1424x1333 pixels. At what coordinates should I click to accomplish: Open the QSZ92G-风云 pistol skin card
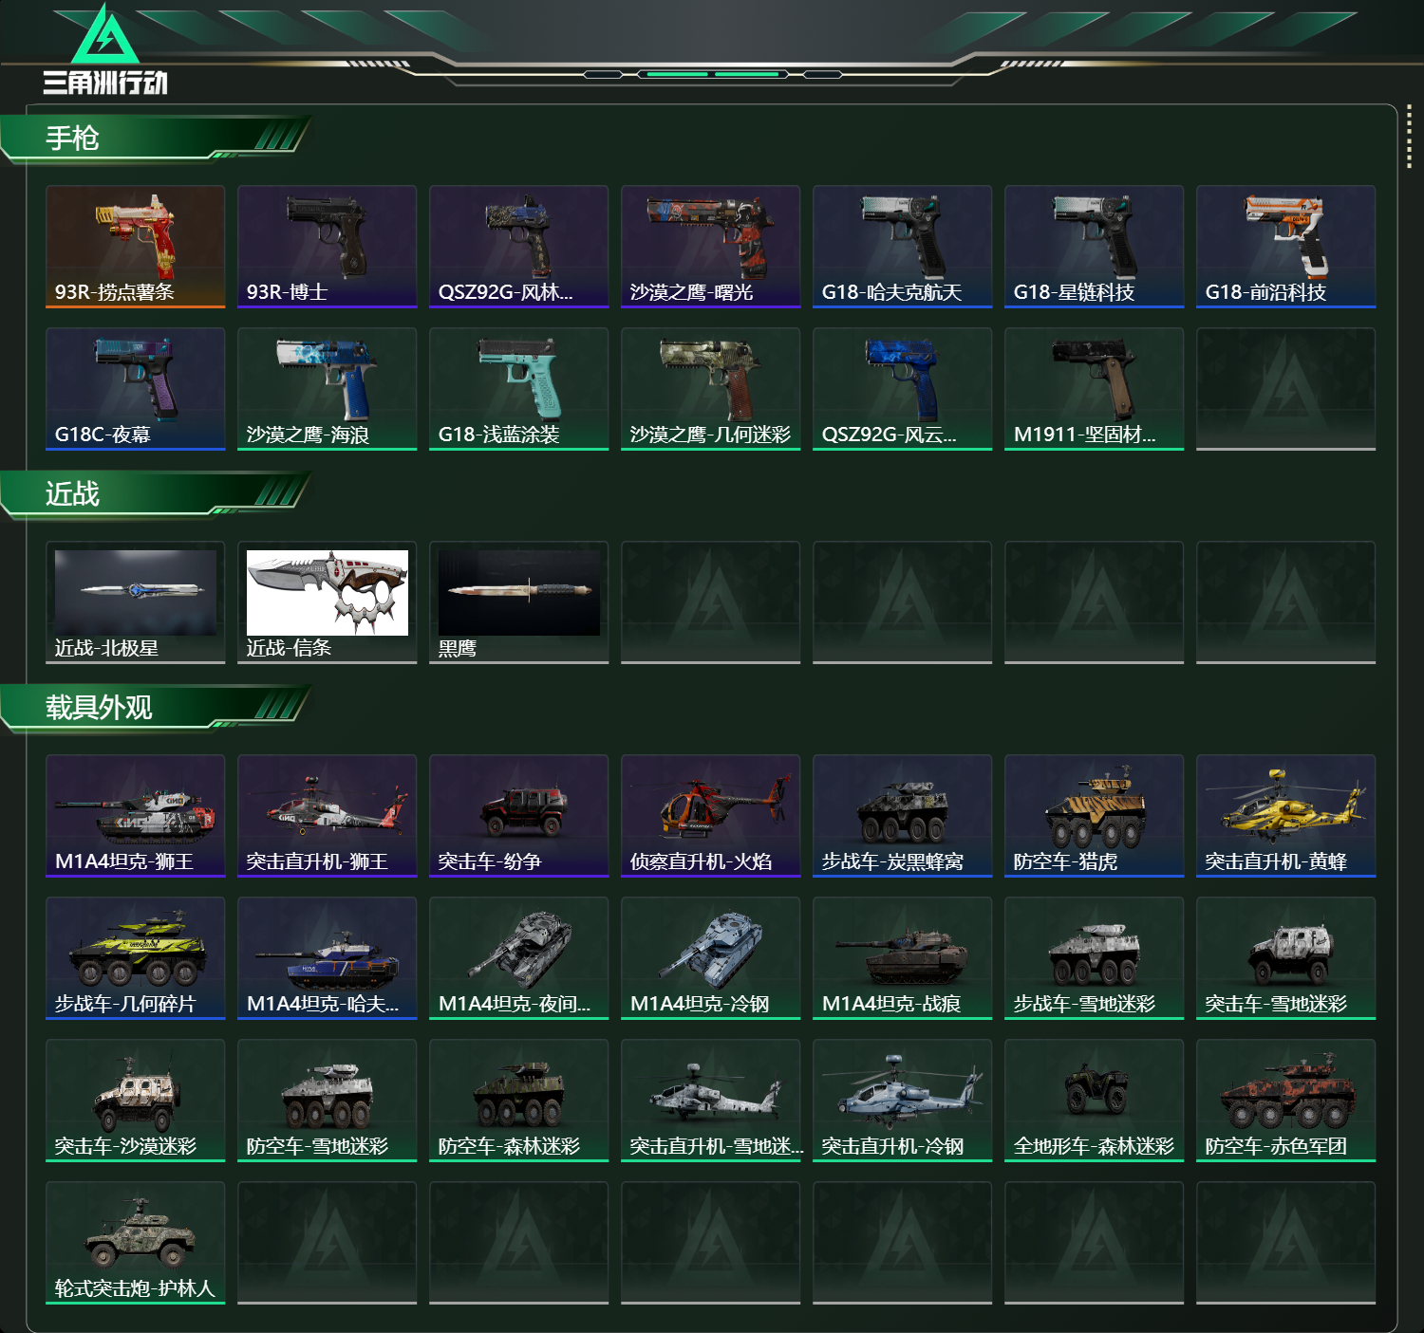903,389
